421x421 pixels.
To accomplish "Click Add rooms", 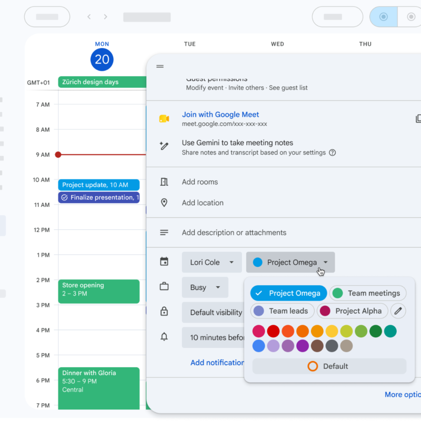I will pos(200,182).
